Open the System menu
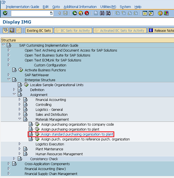The image size is (174, 178). (x=125, y=7)
